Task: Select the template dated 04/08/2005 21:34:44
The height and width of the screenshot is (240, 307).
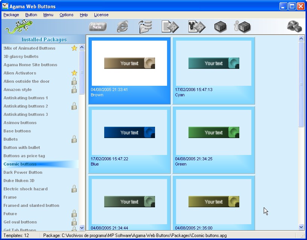Action: point(129,203)
